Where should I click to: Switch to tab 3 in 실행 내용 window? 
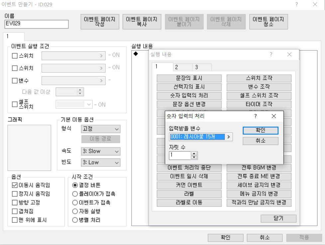click(x=196, y=67)
